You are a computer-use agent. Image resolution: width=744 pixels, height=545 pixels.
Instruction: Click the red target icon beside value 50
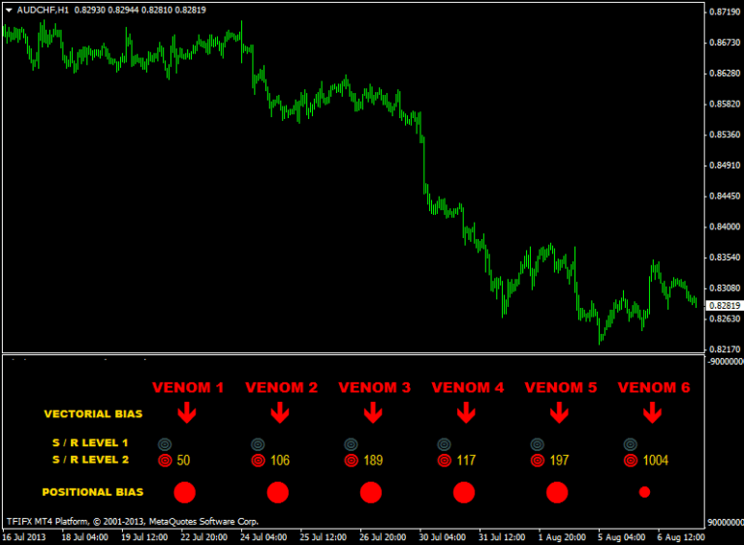pos(165,461)
